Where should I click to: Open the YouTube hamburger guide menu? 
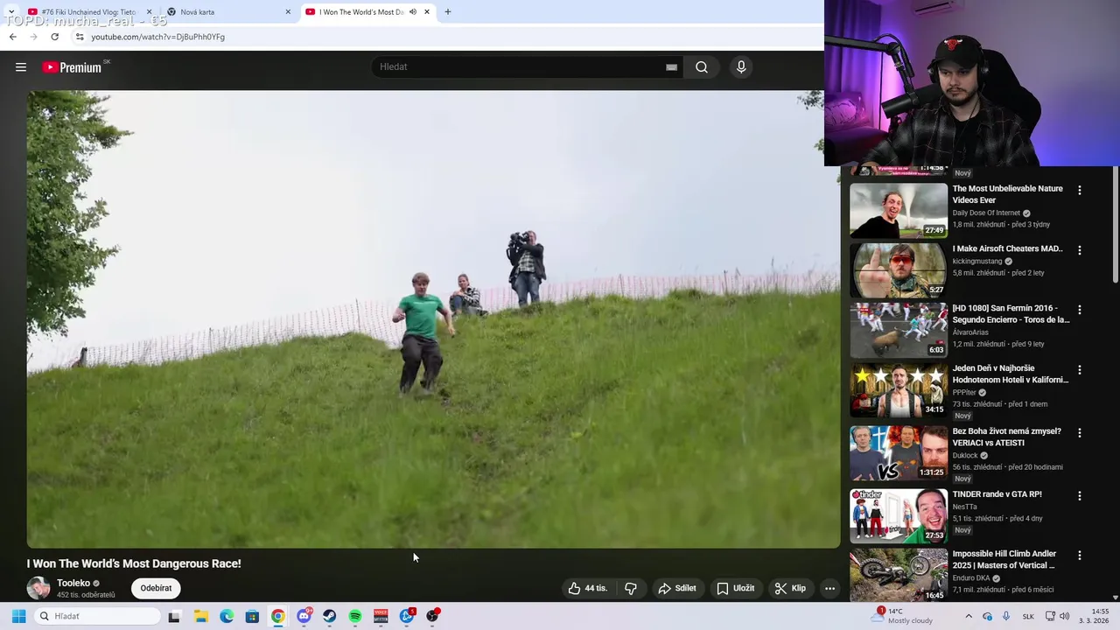click(21, 67)
